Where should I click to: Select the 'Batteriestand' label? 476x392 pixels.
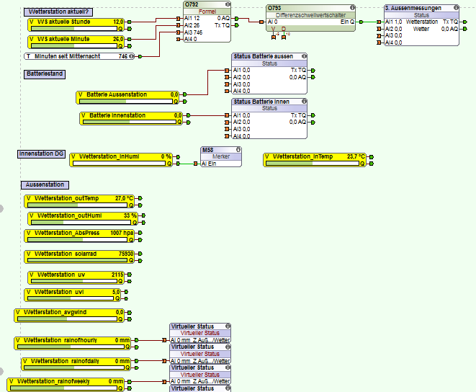pyautogui.click(x=45, y=73)
